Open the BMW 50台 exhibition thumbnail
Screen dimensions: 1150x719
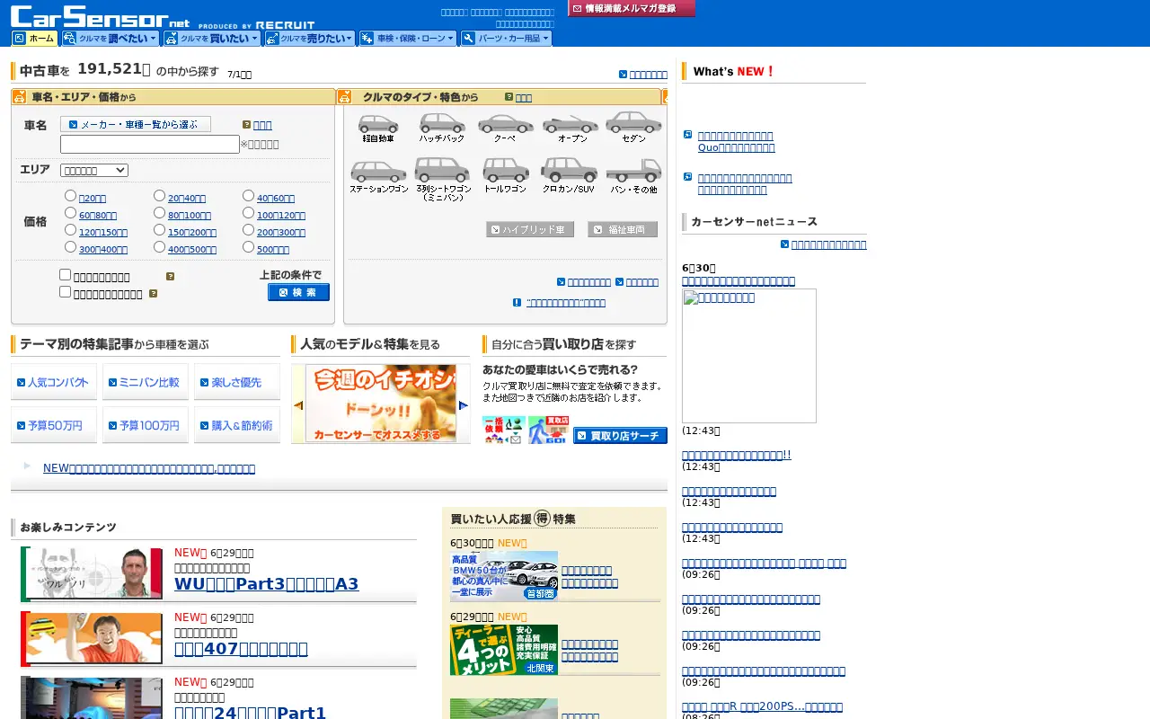[504, 576]
